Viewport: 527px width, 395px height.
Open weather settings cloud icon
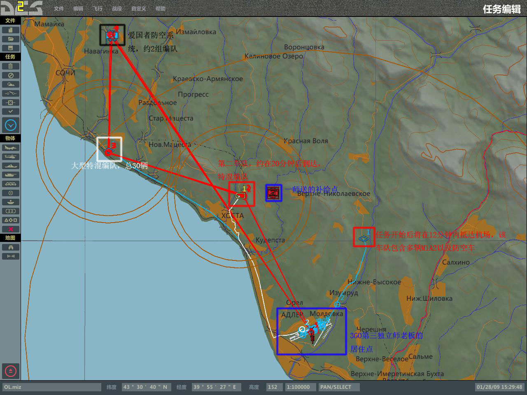tap(10, 84)
